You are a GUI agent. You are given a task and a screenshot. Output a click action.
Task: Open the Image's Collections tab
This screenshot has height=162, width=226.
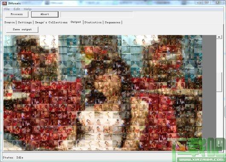(x=51, y=22)
